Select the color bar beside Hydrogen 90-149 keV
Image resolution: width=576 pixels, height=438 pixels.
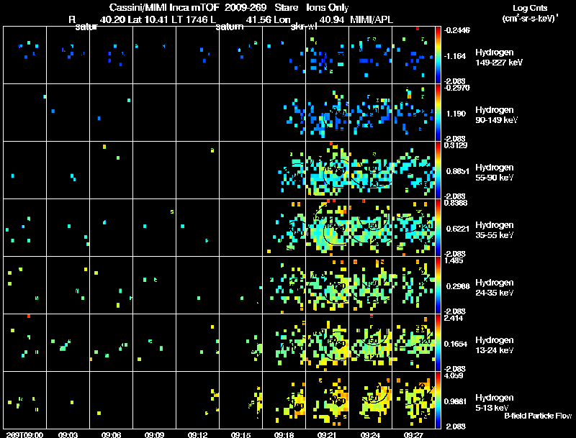pyautogui.click(x=438, y=112)
